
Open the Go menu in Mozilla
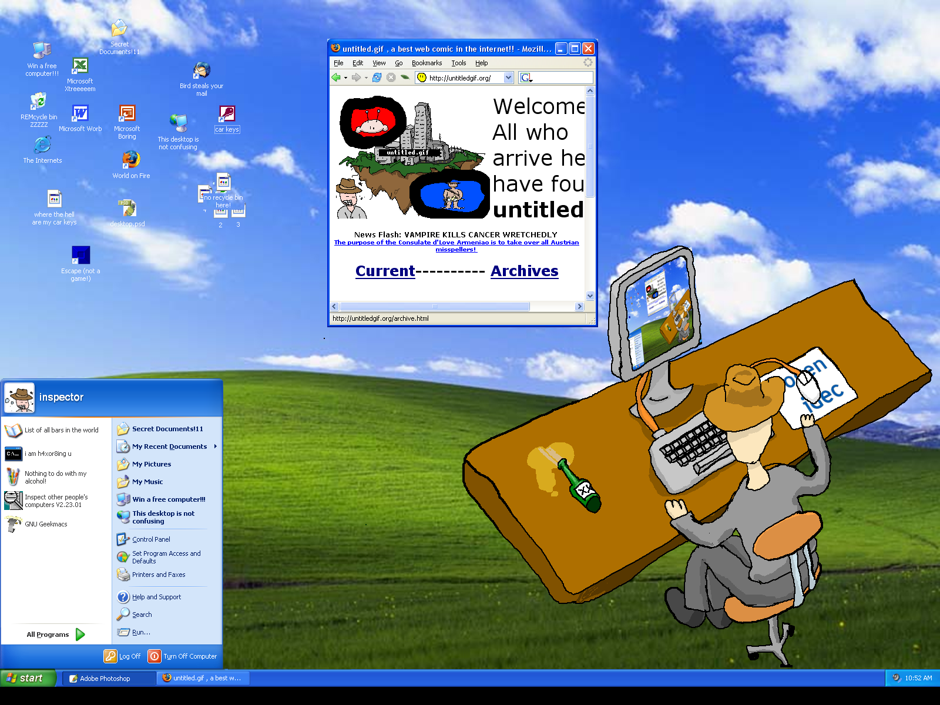tap(399, 63)
